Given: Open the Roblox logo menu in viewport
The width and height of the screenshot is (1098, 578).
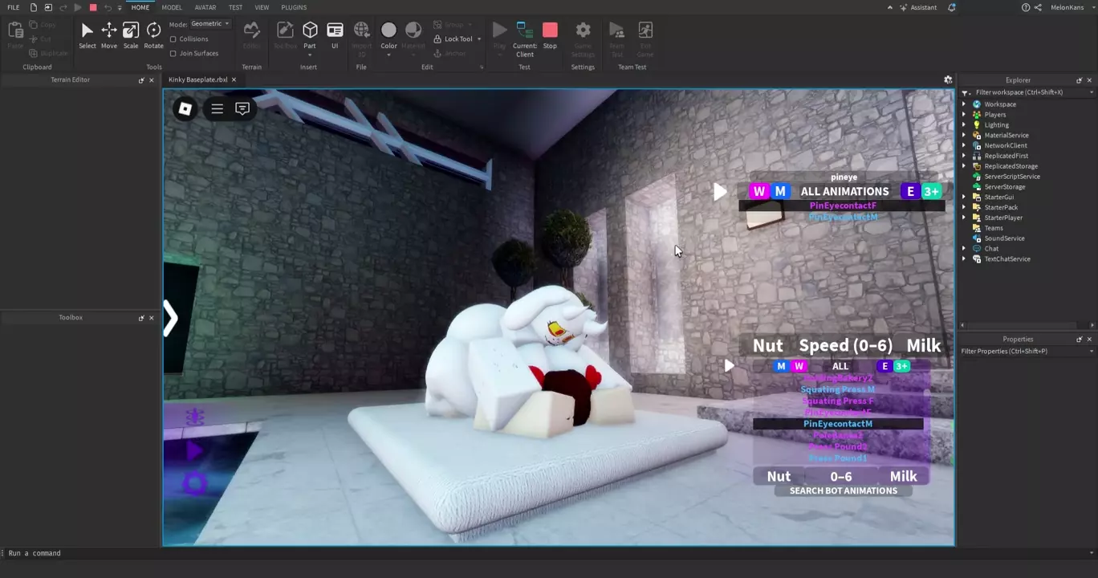Looking at the screenshot, I should [x=185, y=109].
